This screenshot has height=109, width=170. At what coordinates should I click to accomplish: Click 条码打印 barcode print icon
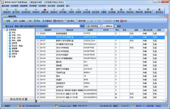coord(58,21)
